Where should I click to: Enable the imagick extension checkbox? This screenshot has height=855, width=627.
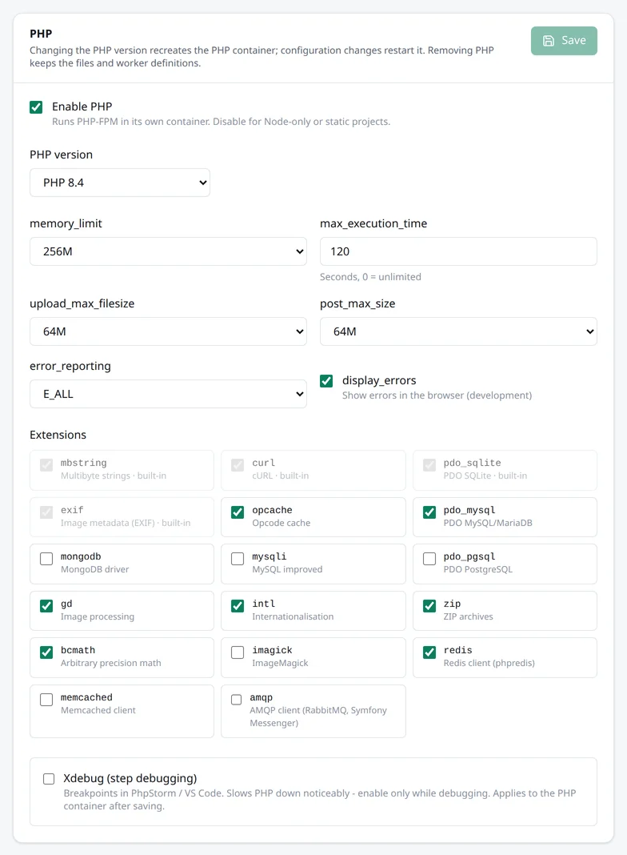pos(238,652)
